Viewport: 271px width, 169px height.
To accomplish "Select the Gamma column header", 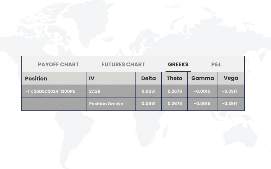I will [x=203, y=78].
